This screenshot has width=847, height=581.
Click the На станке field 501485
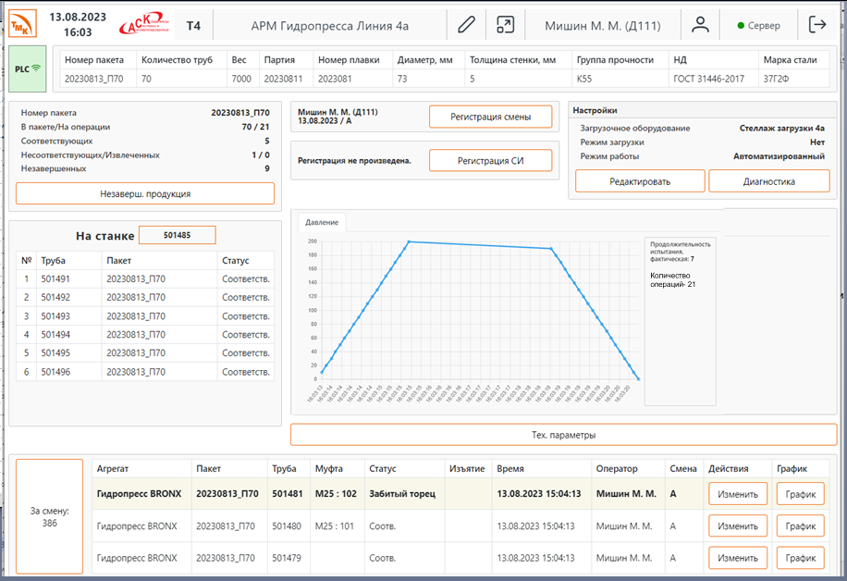pyautogui.click(x=177, y=235)
